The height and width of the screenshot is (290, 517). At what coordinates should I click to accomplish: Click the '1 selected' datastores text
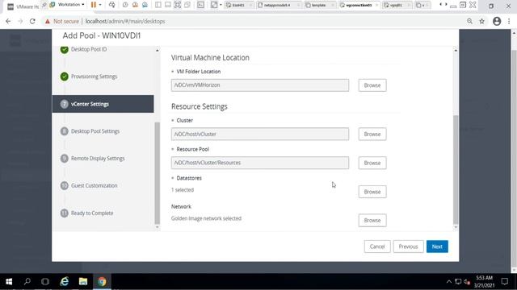183,190
